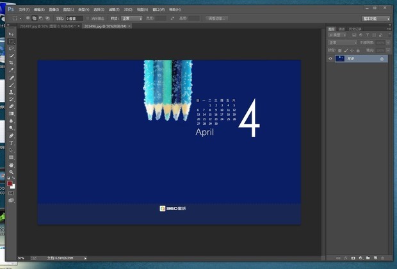Select the Horizontal Type tool
The image size is (397, 269).
(x=12, y=143)
